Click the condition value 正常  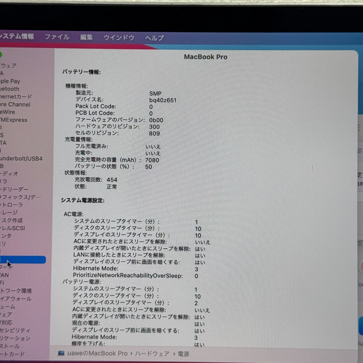coord(112,187)
